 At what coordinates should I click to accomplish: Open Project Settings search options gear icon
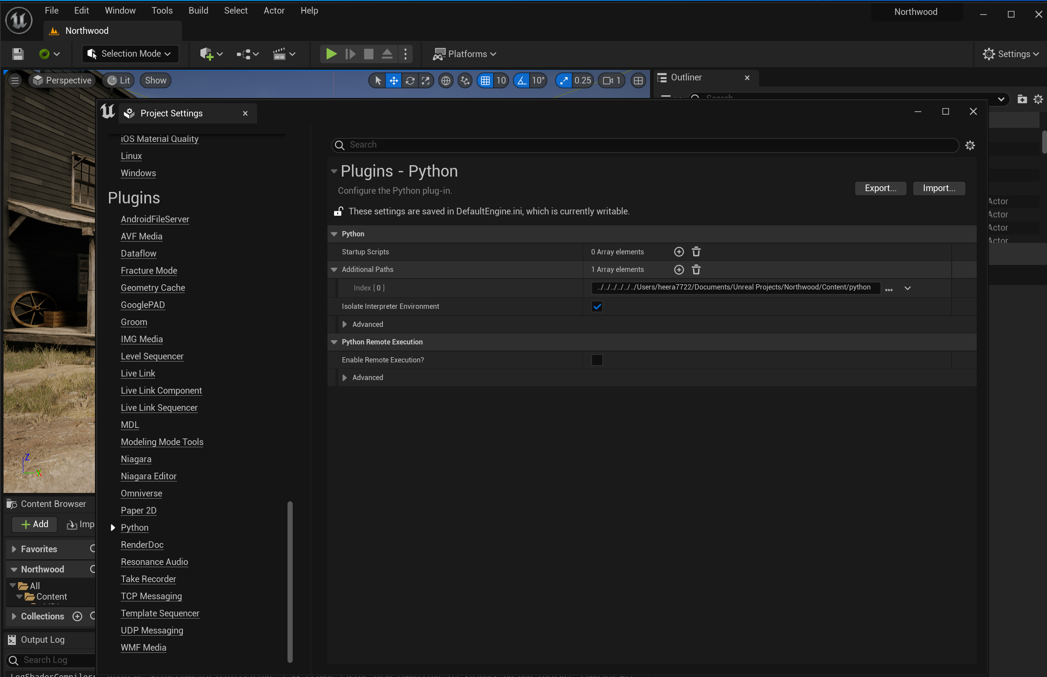pos(970,145)
